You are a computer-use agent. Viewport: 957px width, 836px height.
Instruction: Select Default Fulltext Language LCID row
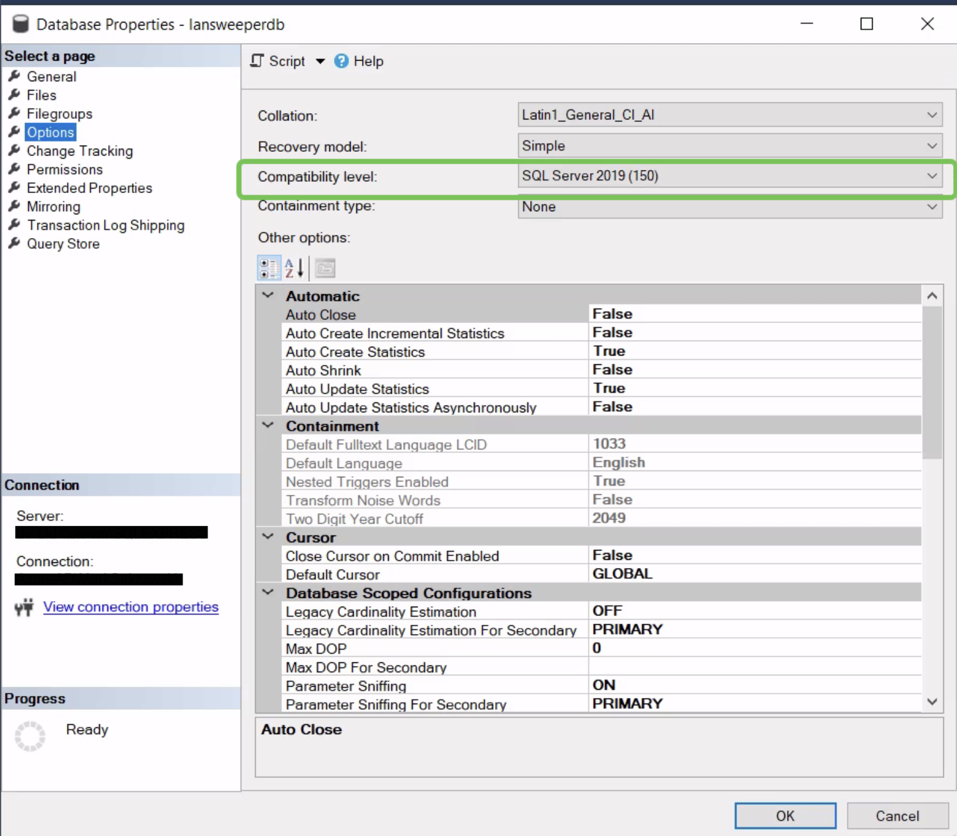[x=602, y=444]
